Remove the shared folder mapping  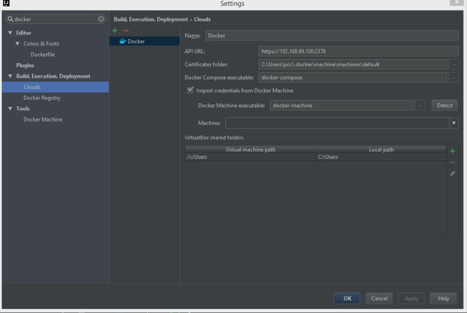[x=452, y=162]
